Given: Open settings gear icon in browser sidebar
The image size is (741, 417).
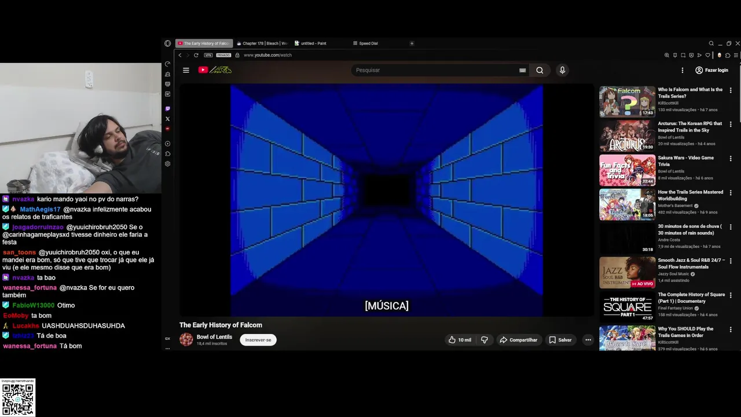Looking at the screenshot, I should tap(168, 164).
